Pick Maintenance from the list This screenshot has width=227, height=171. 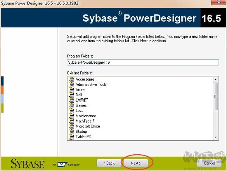[x=86, y=116]
